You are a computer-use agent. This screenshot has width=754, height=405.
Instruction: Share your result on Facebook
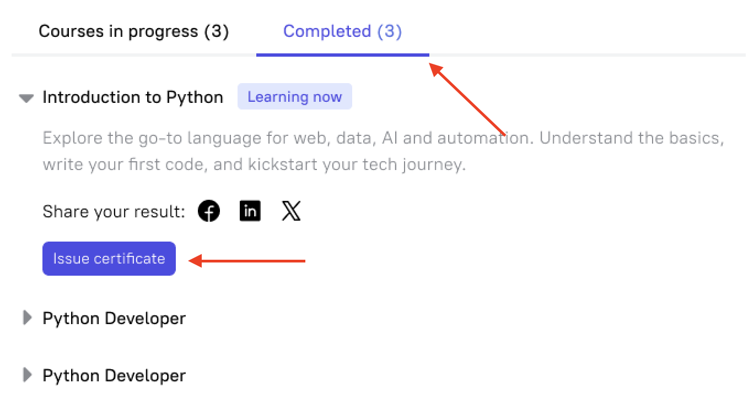(209, 211)
